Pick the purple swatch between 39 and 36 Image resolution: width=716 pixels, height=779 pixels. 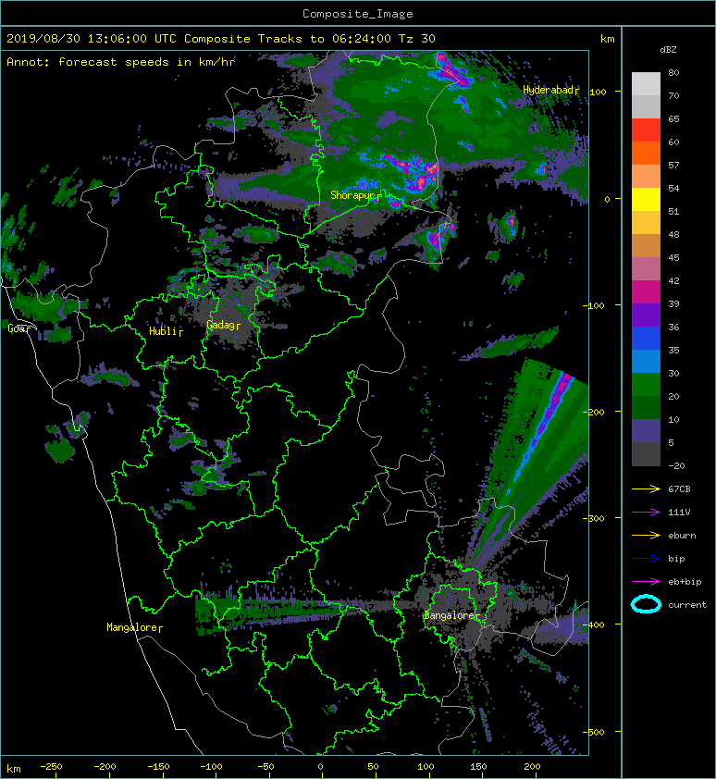click(x=646, y=315)
